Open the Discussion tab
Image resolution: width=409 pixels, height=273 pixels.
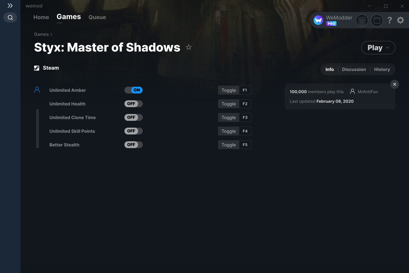[354, 69]
